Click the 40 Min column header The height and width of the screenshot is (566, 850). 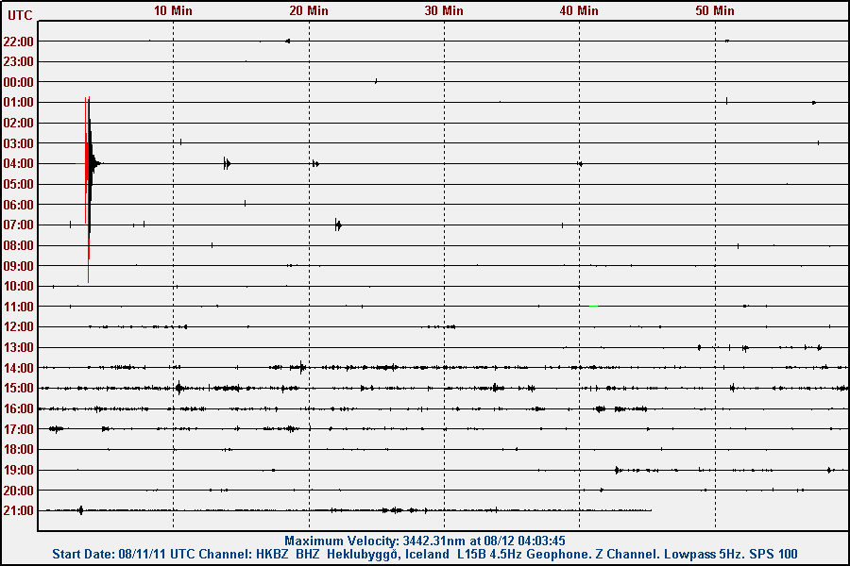pos(579,10)
